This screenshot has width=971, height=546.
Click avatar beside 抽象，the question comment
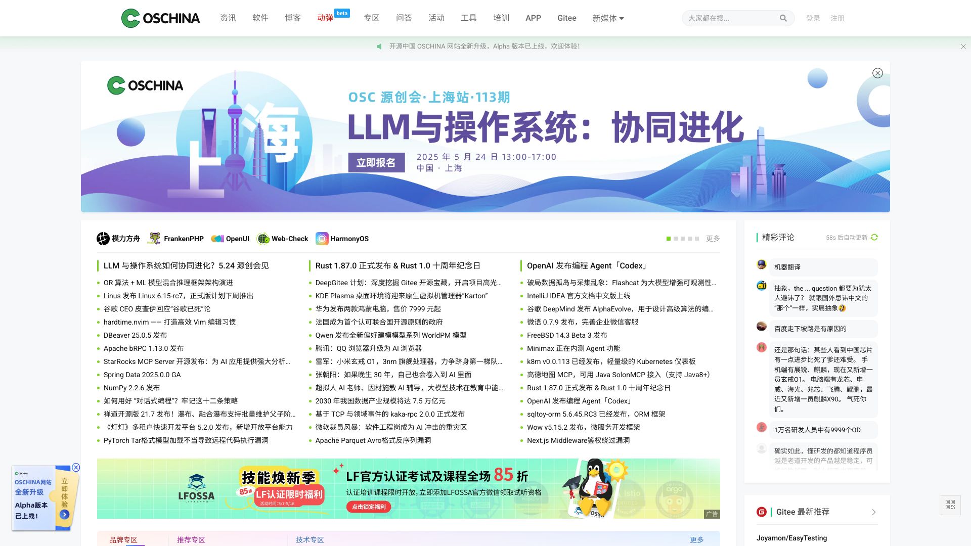coord(762,286)
